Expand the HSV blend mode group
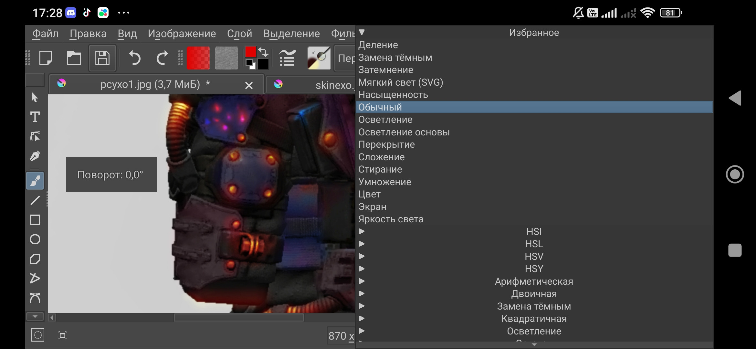This screenshot has height=349, width=756. click(x=362, y=256)
